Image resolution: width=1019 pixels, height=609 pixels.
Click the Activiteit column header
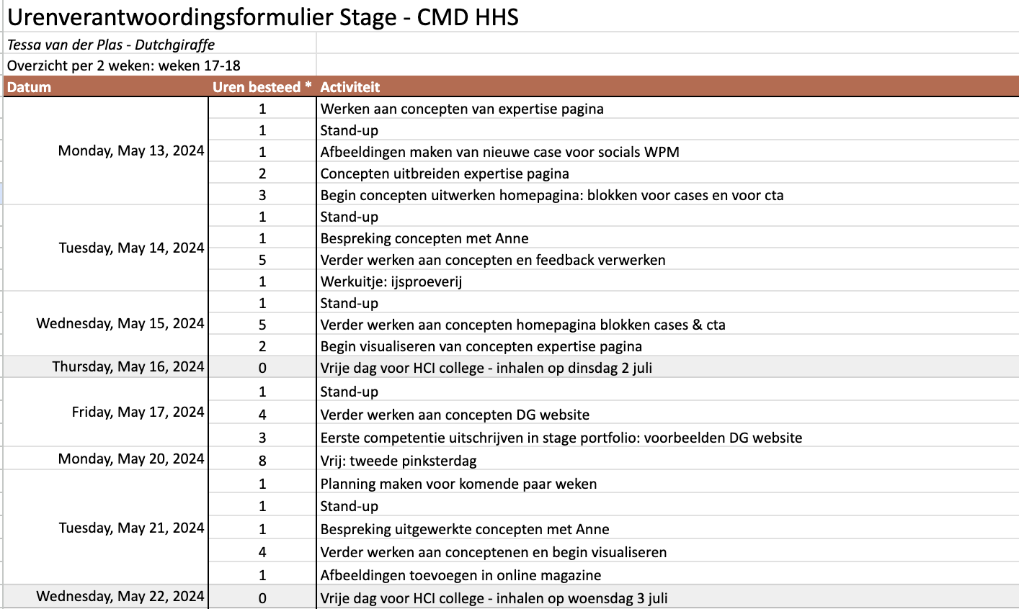pyautogui.click(x=667, y=87)
